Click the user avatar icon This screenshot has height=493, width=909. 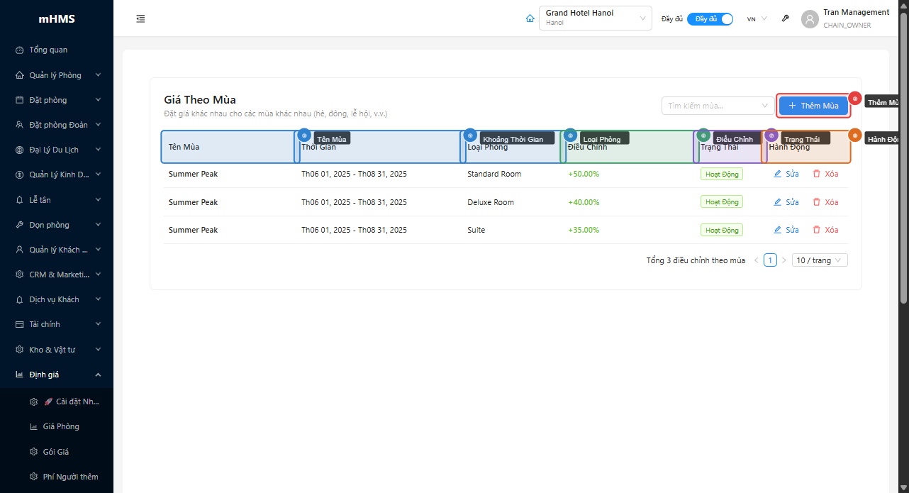point(810,19)
